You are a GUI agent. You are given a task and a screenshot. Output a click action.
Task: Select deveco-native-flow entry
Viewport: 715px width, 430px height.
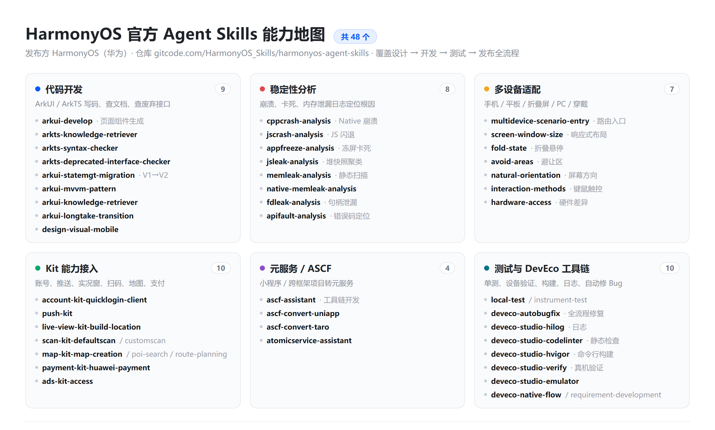[x=526, y=395]
